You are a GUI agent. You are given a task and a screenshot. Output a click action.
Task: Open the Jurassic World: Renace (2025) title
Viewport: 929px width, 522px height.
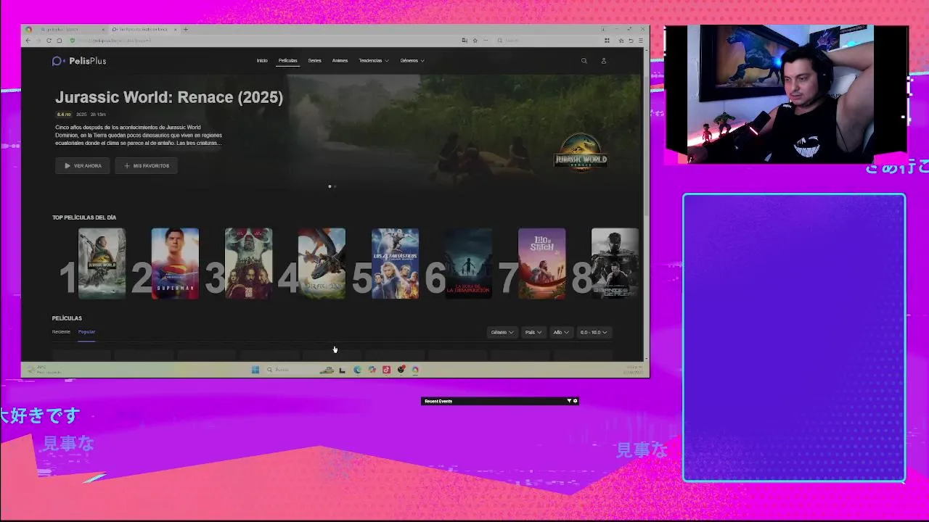(x=169, y=97)
